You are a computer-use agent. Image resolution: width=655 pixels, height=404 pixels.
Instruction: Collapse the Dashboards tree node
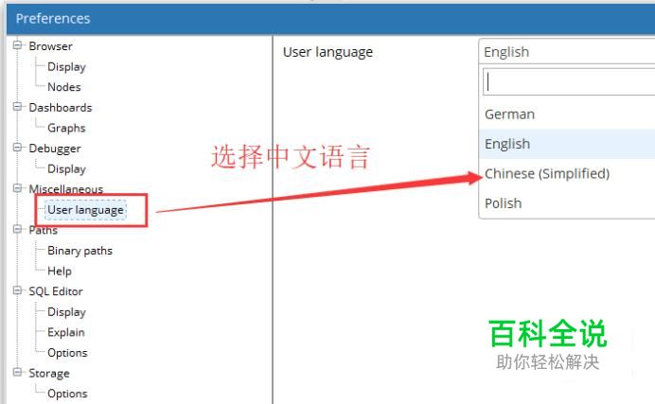tap(18, 106)
